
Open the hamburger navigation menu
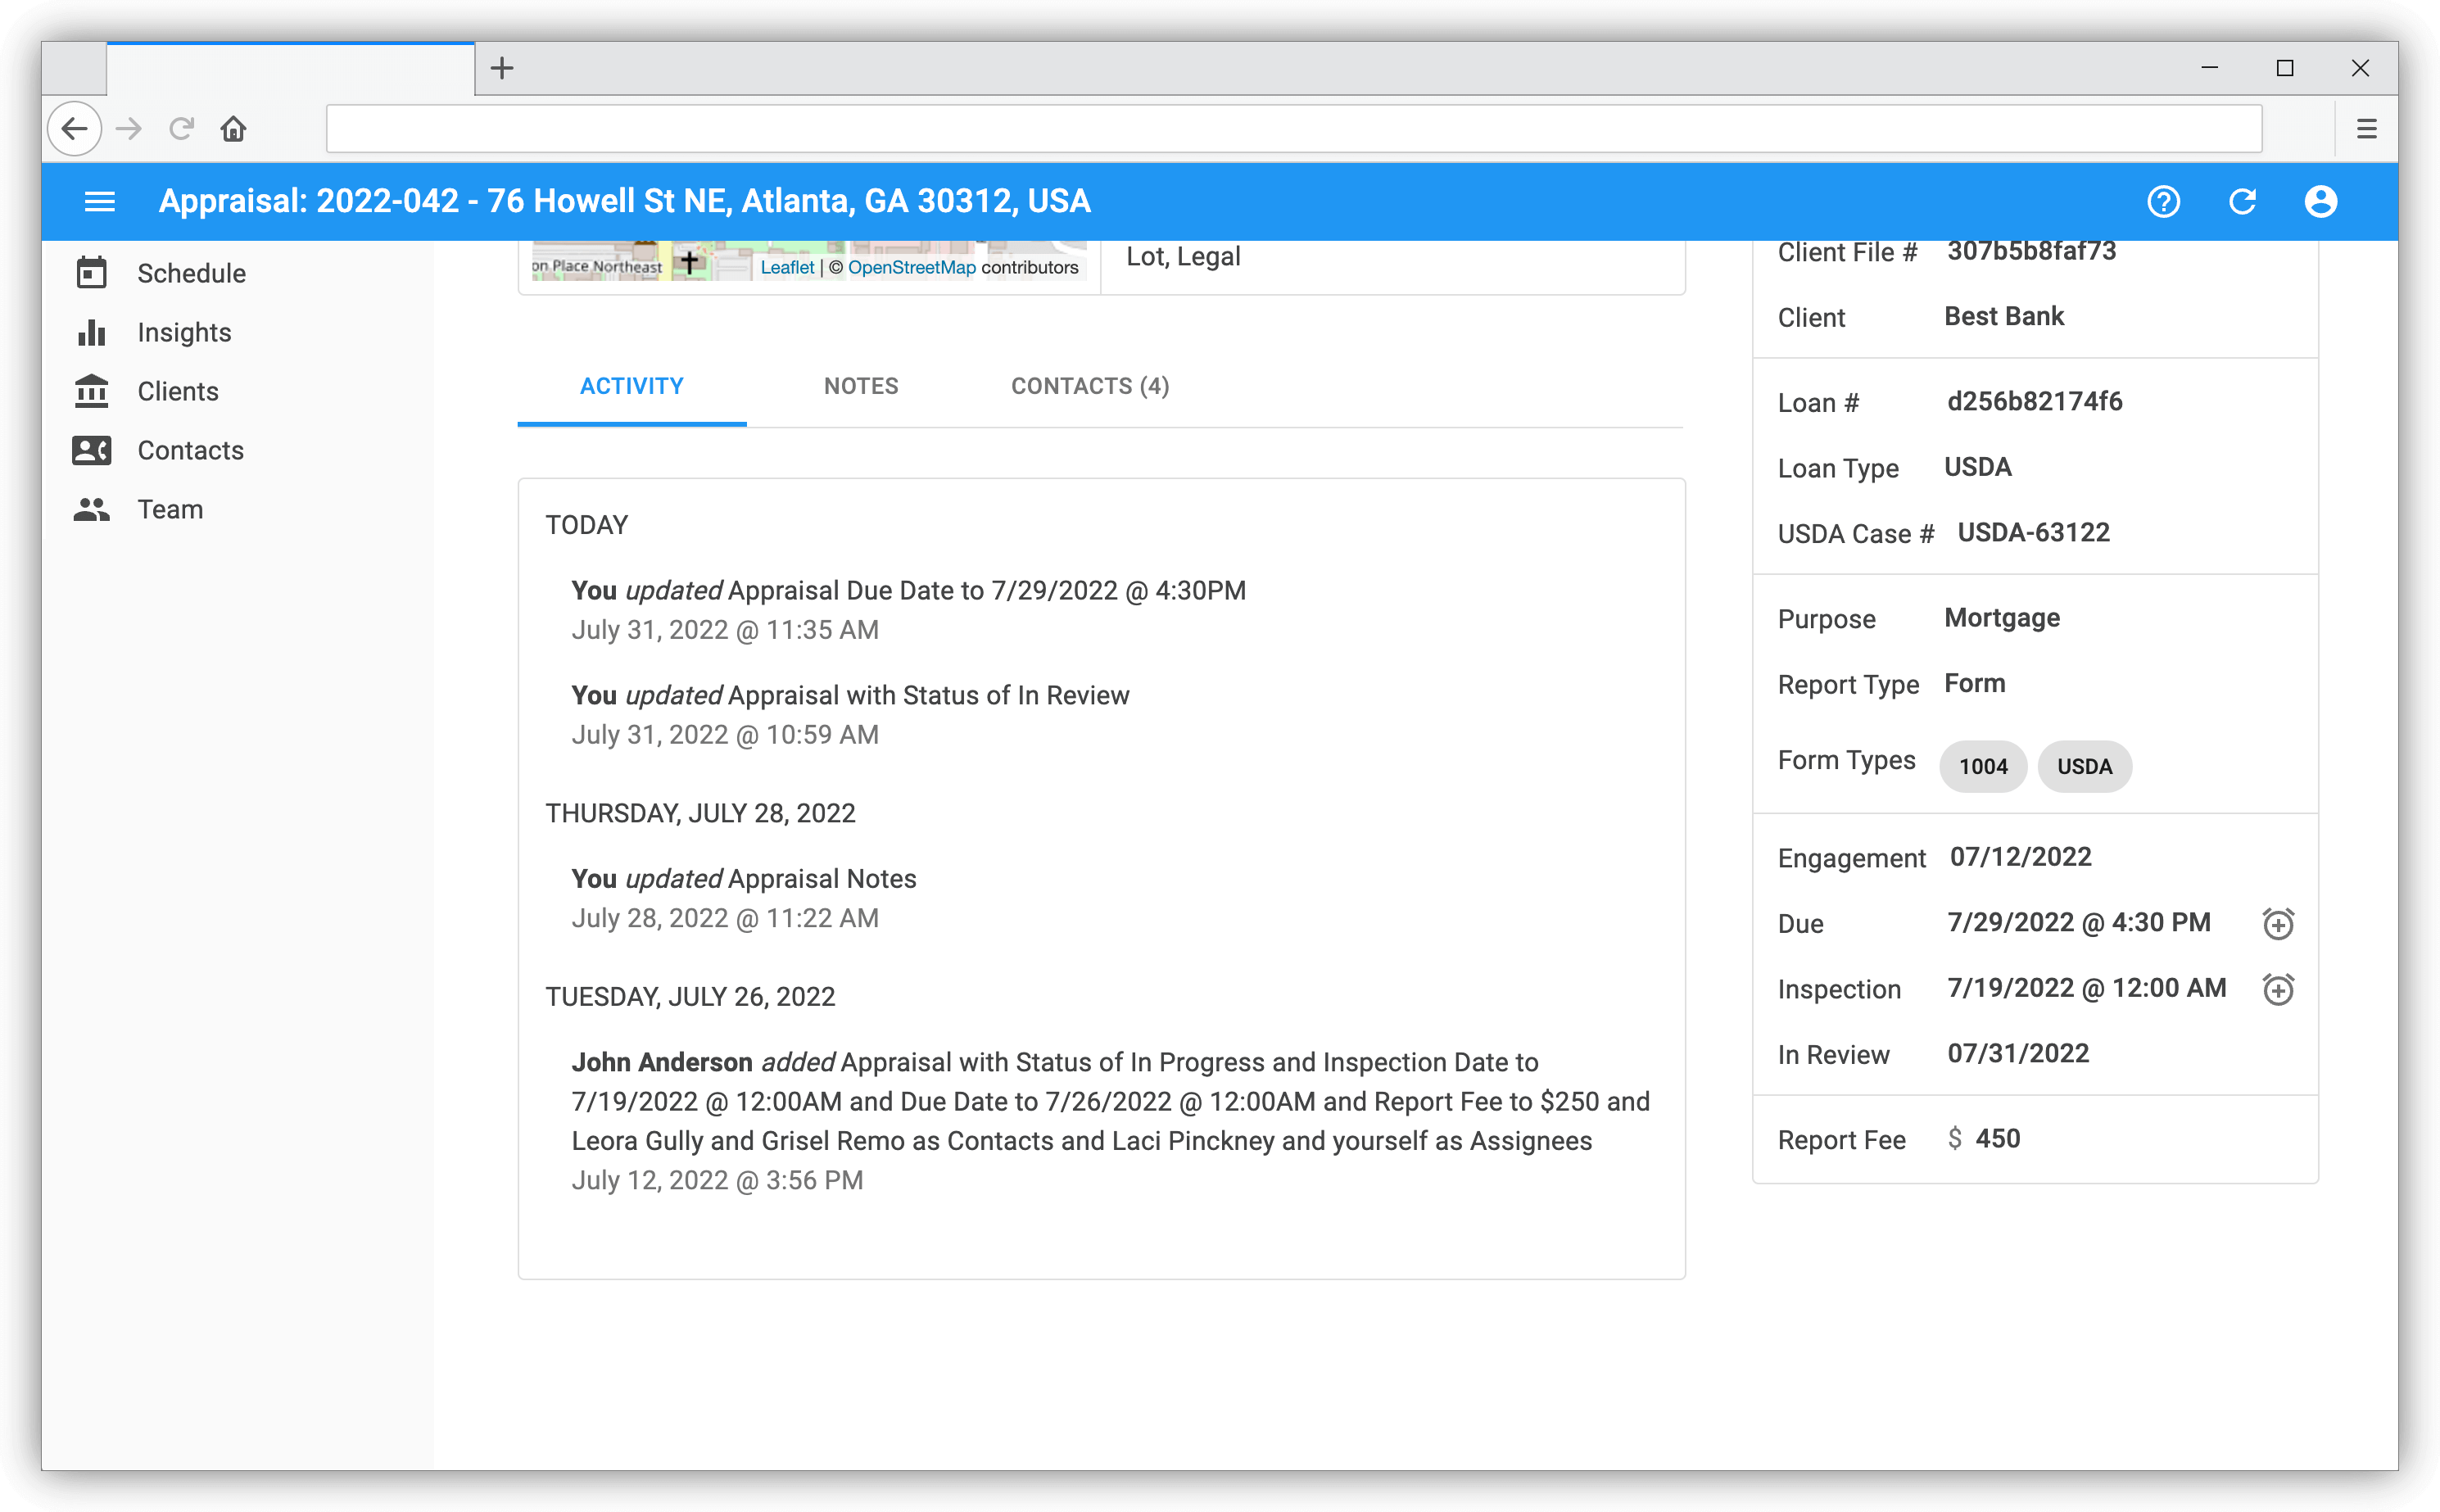pyautogui.click(x=99, y=202)
